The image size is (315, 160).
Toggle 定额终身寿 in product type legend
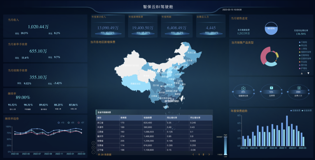click(x=305, y=59)
